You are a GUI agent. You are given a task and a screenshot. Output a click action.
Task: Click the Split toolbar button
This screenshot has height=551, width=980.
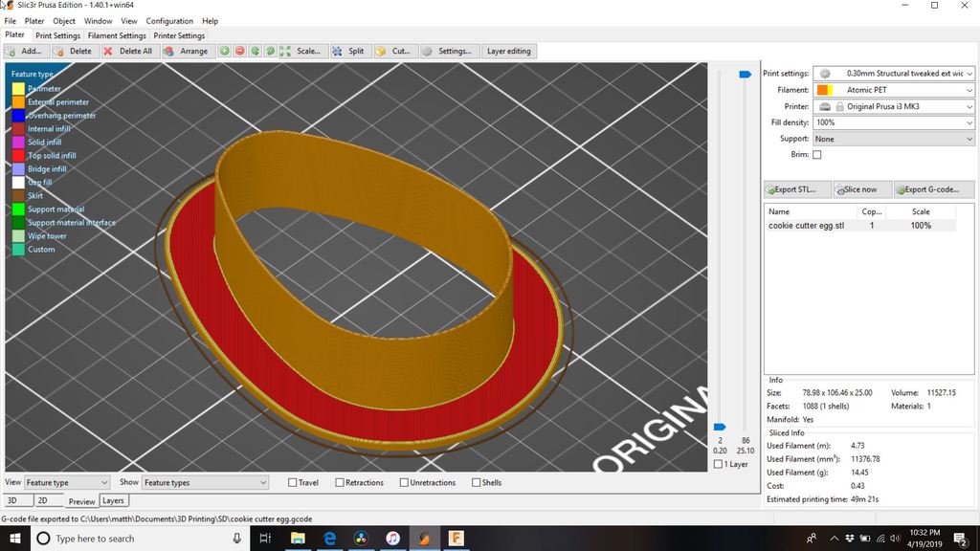(348, 52)
